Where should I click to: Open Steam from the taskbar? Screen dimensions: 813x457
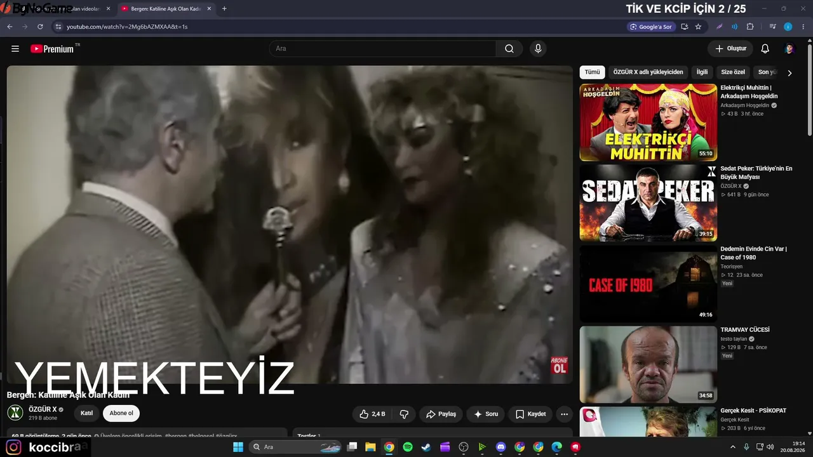426,447
